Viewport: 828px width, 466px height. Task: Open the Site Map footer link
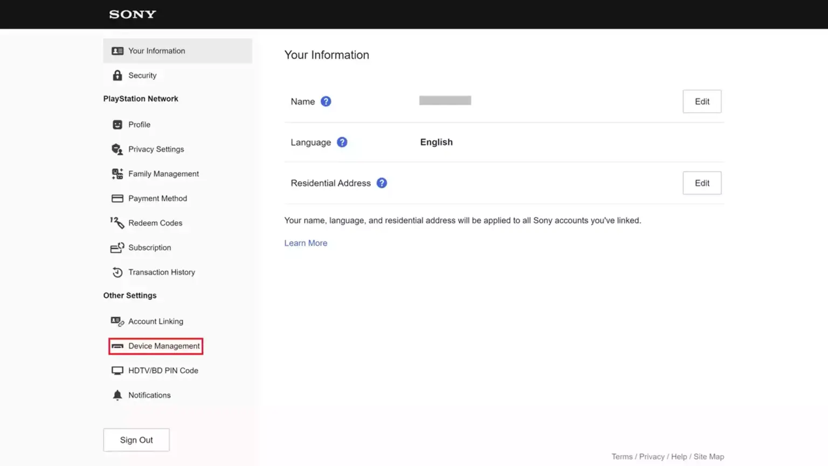pyautogui.click(x=709, y=457)
